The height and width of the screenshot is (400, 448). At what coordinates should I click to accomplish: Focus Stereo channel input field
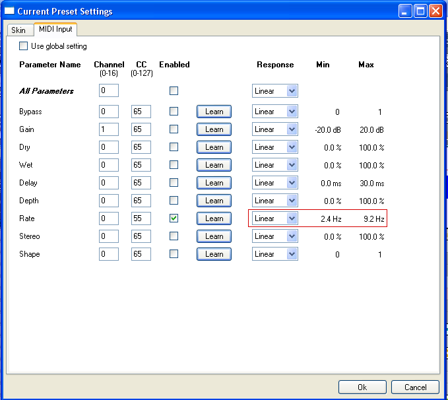pos(109,236)
